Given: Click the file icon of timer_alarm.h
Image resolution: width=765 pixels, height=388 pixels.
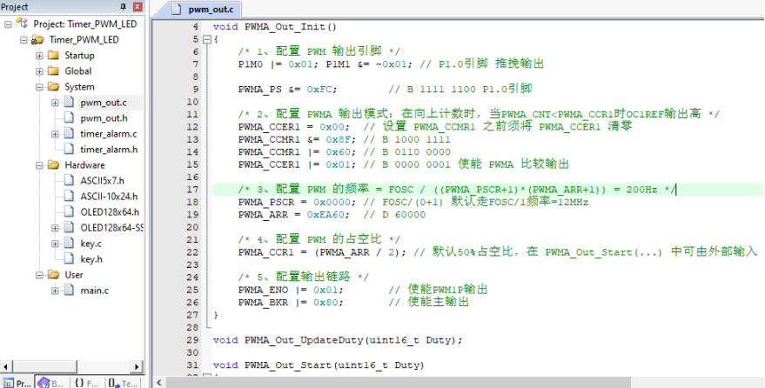Looking at the screenshot, I should pyautogui.click(x=70, y=149).
